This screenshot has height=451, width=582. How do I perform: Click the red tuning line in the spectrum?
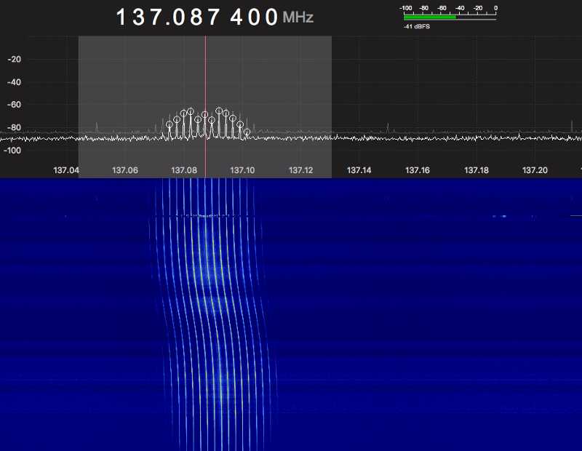(x=206, y=87)
